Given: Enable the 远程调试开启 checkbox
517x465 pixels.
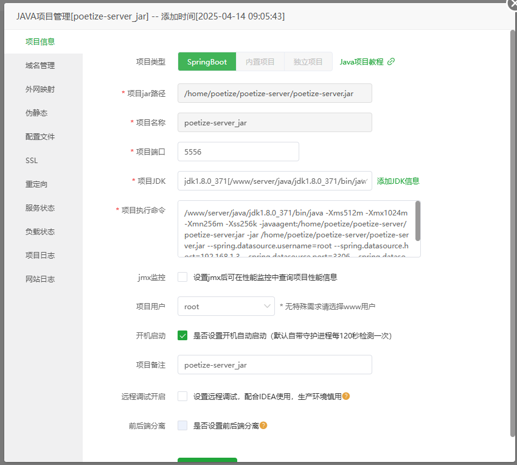Looking at the screenshot, I should [x=182, y=396].
